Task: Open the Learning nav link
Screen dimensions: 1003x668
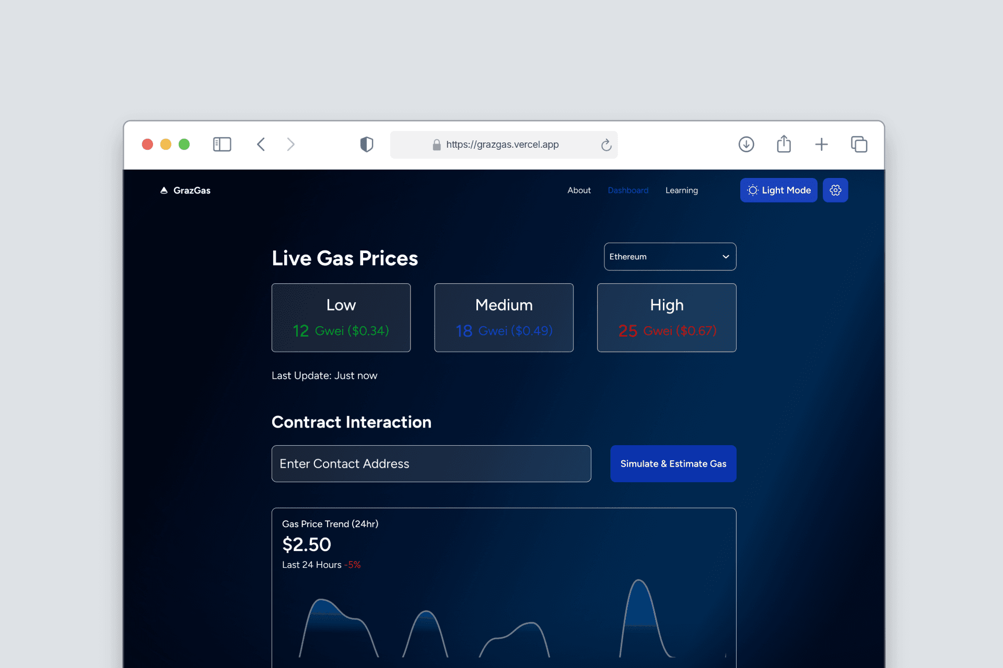Action: pyautogui.click(x=681, y=190)
